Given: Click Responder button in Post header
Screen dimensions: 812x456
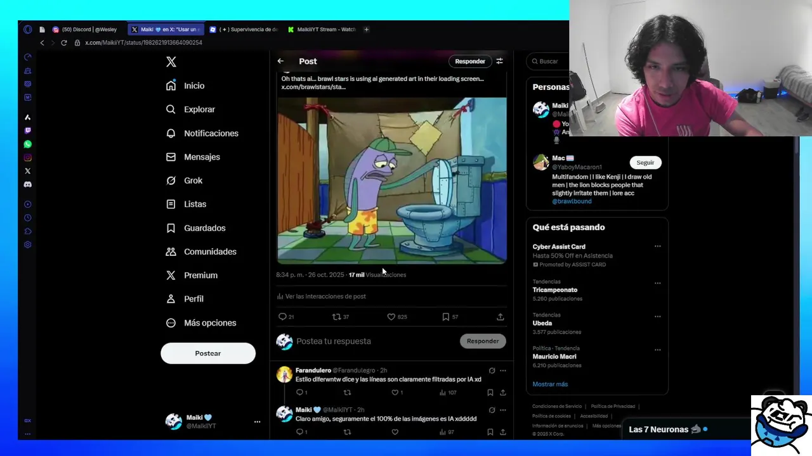Looking at the screenshot, I should (470, 61).
